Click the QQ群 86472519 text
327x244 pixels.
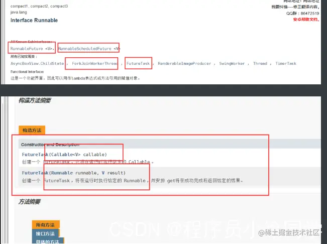(x=302, y=14)
